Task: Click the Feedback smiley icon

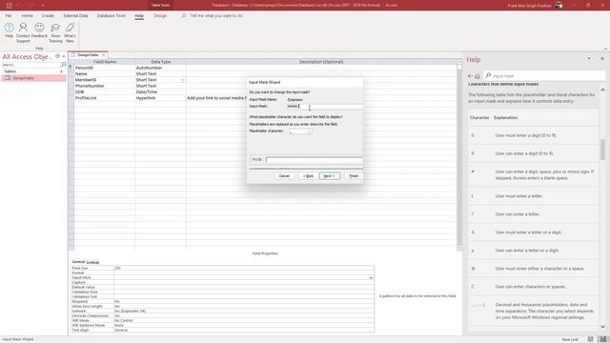Action: 39,30
